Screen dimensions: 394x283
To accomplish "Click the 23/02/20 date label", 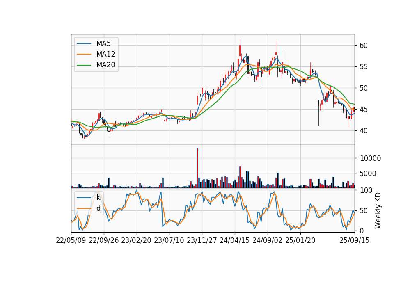I will click(x=136, y=240).
